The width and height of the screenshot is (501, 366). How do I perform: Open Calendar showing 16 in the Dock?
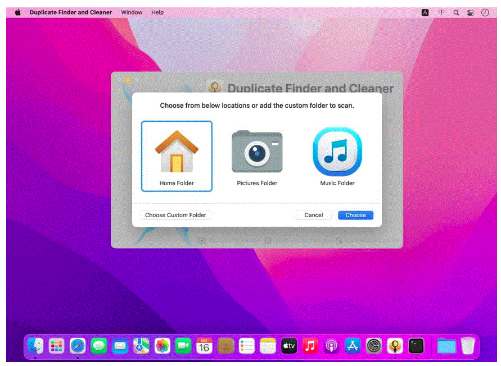[204, 346]
